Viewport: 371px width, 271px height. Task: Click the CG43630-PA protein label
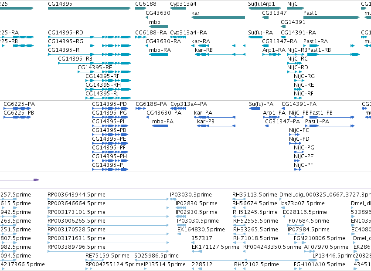164,113
